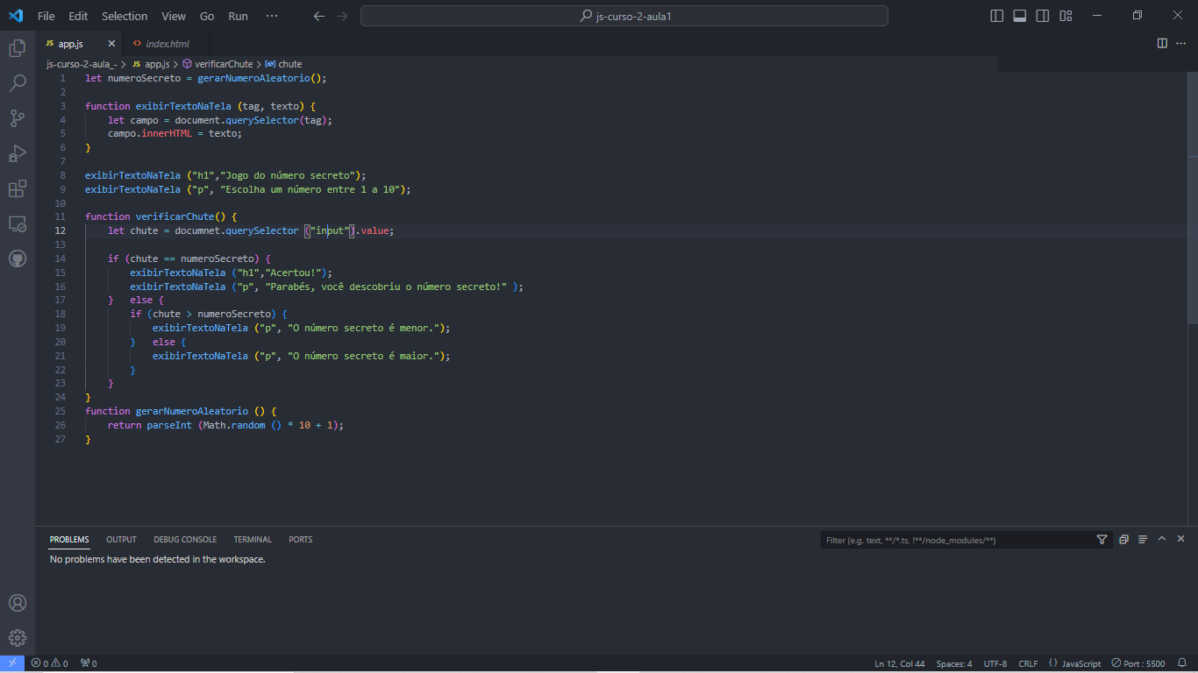Open the Go menu
The image size is (1198, 673).
pos(207,16)
